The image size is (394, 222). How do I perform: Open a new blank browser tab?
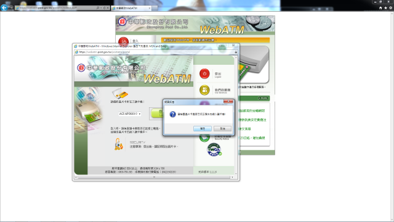155,8
